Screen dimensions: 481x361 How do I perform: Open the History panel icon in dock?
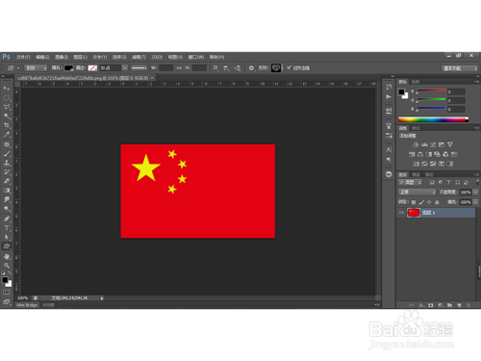(389, 87)
